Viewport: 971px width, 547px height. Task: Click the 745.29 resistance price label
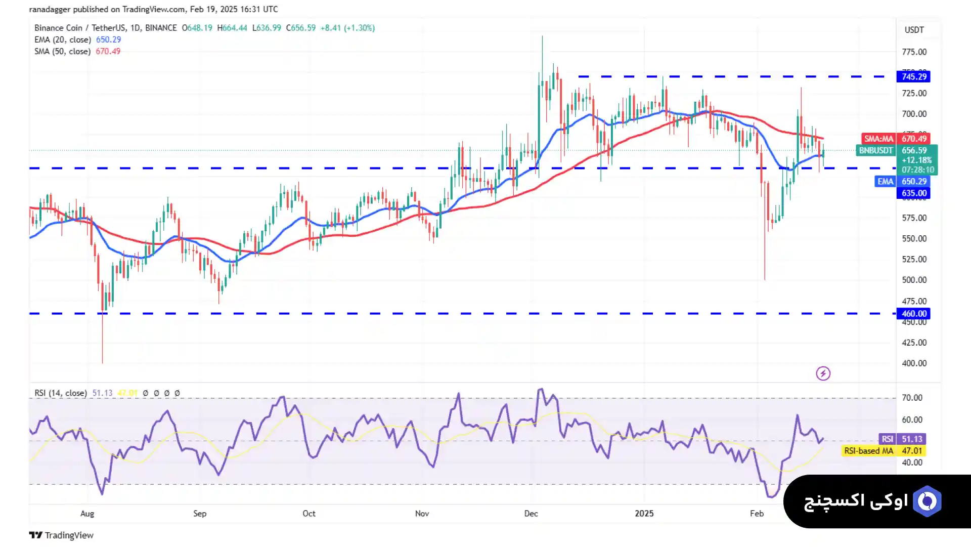(x=914, y=76)
